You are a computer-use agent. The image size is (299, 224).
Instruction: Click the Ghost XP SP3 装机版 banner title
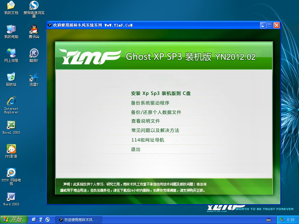click(x=191, y=57)
